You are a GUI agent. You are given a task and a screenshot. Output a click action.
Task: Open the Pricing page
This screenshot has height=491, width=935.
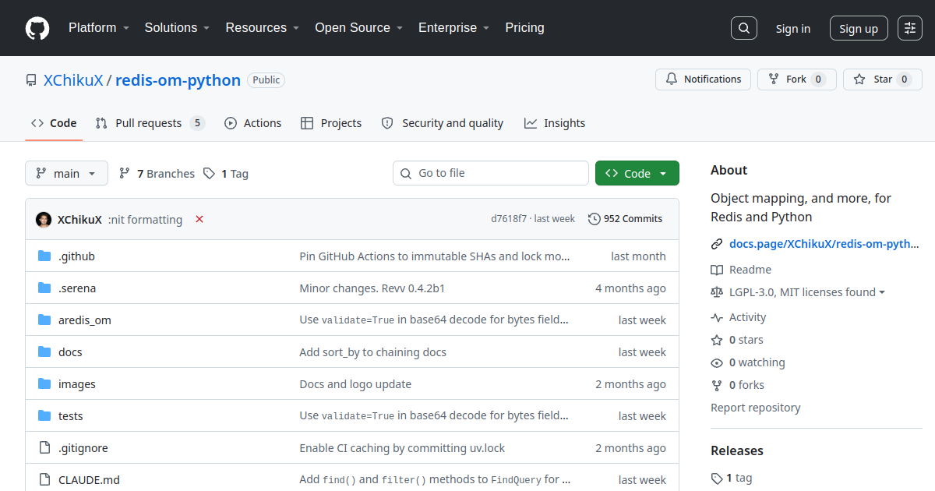[525, 28]
